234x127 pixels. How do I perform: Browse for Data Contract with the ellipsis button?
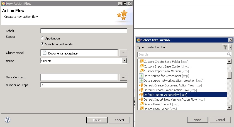pos(123,77)
